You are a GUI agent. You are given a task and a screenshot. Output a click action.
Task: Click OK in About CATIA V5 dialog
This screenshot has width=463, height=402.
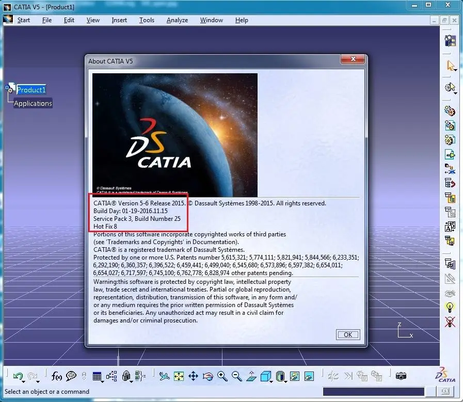[348, 334]
